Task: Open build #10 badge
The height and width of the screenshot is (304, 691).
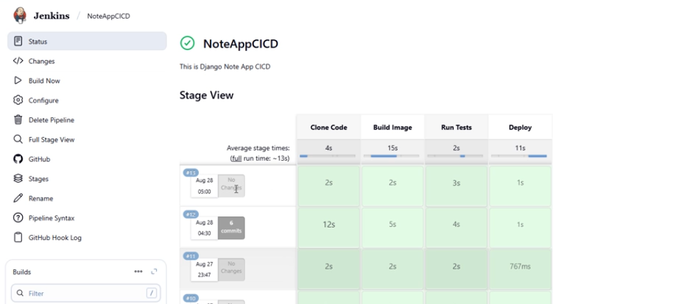Action: (191, 298)
